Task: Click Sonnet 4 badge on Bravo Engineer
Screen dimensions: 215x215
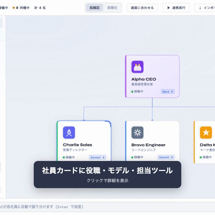Action: 166,157
